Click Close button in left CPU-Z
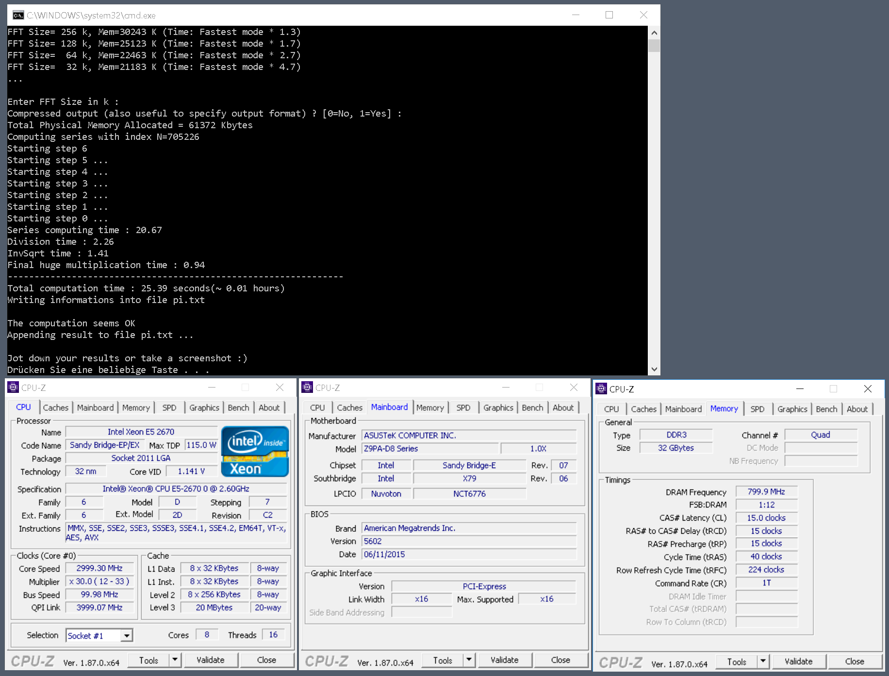 (x=266, y=660)
